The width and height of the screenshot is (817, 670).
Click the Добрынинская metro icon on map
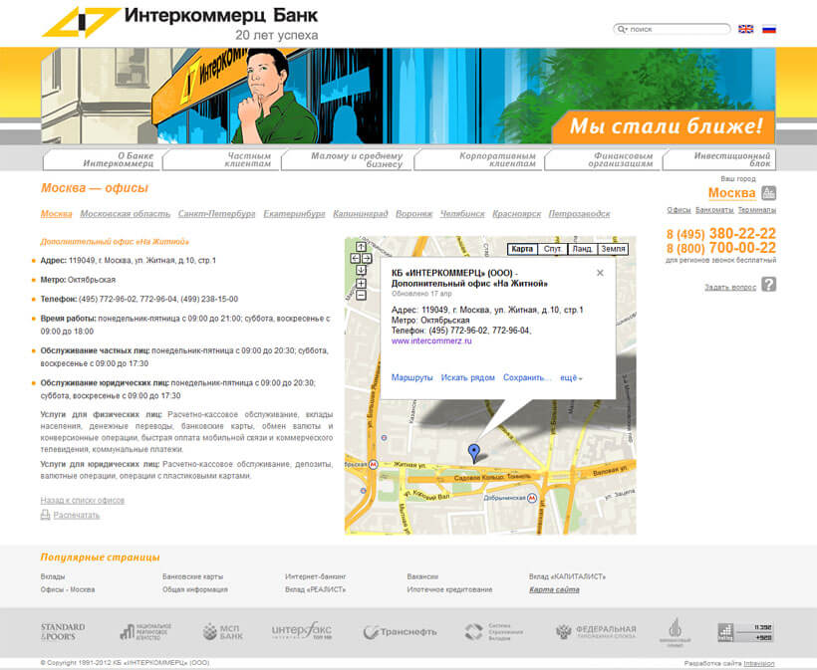(x=532, y=498)
